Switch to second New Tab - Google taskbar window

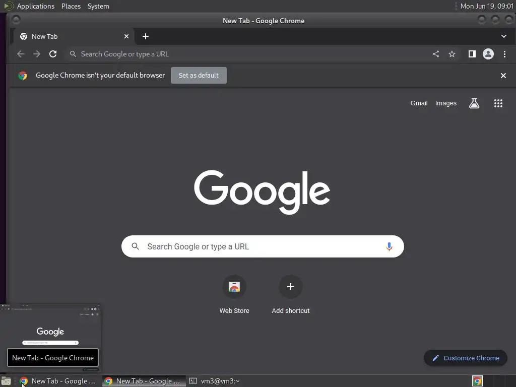point(144,381)
